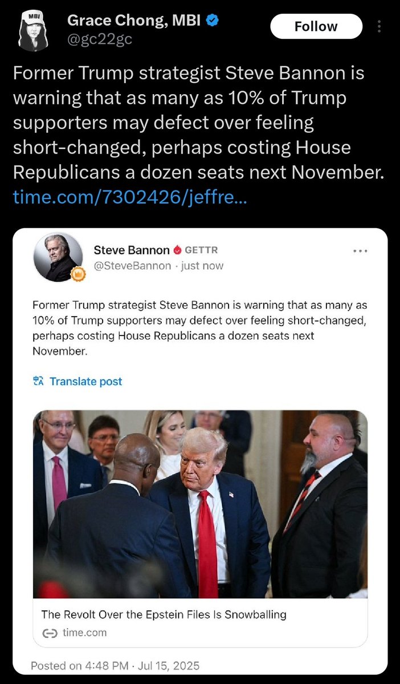This screenshot has height=684, width=400.
Task: Open the @SteveBannon handle
Action: (x=132, y=266)
